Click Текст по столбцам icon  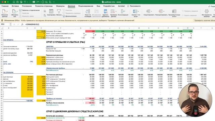88,11
